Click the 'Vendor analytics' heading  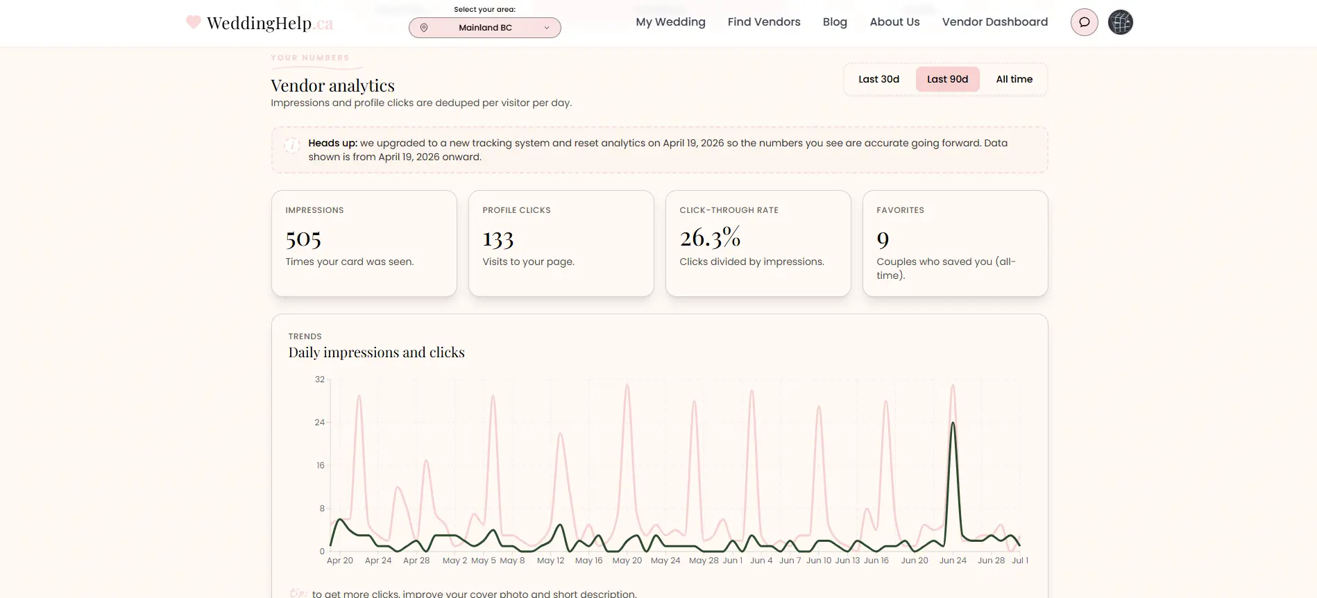(x=332, y=85)
